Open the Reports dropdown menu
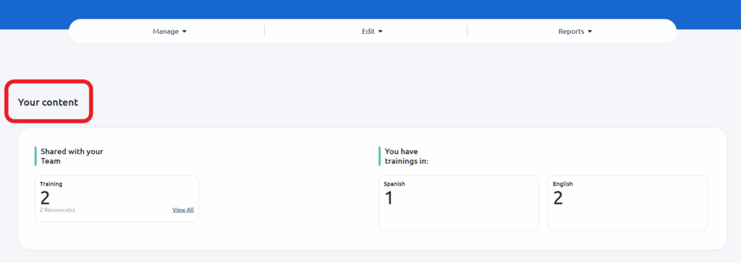 click(575, 32)
